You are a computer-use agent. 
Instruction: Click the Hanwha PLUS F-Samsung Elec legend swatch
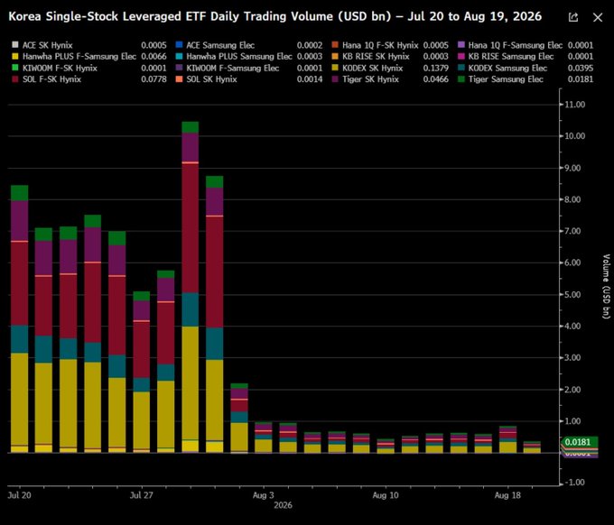[x=14, y=56]
